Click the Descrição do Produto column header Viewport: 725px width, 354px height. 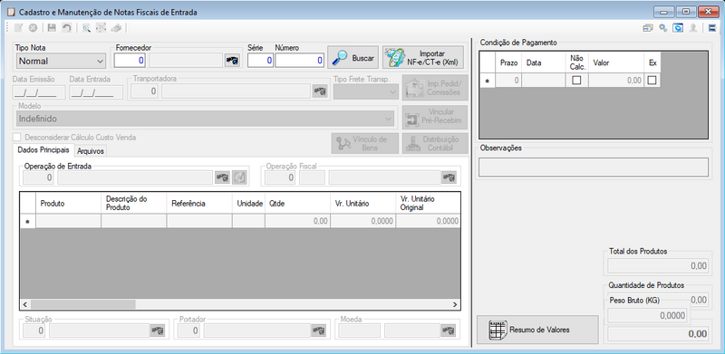pos(133,204)
